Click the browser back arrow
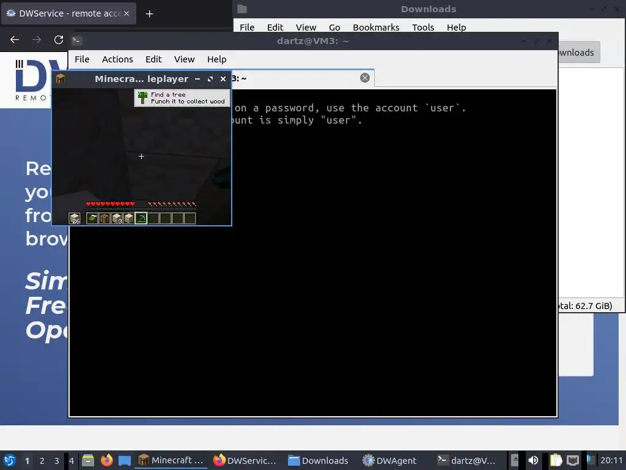The image size is (626, 470). 15,40
